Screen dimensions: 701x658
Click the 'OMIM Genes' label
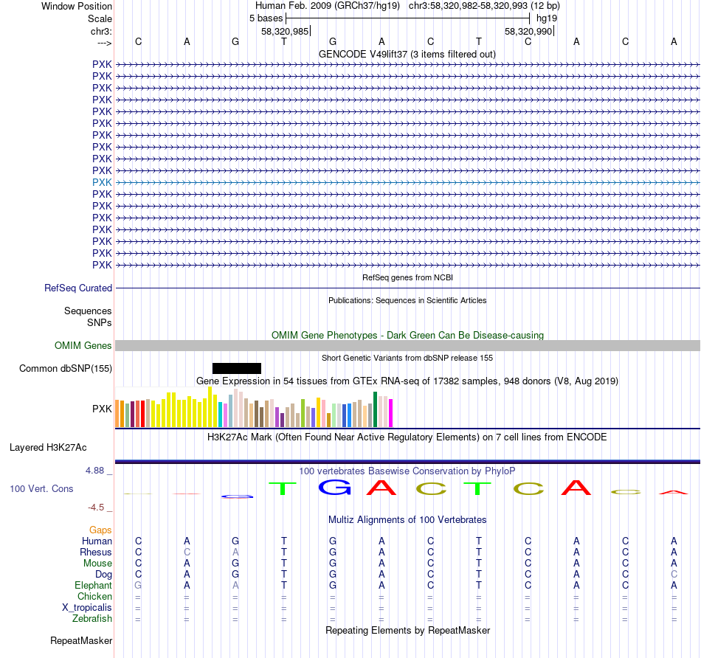click(x=83, y=345)
